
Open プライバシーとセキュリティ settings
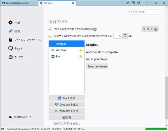(x=25, y=40)
